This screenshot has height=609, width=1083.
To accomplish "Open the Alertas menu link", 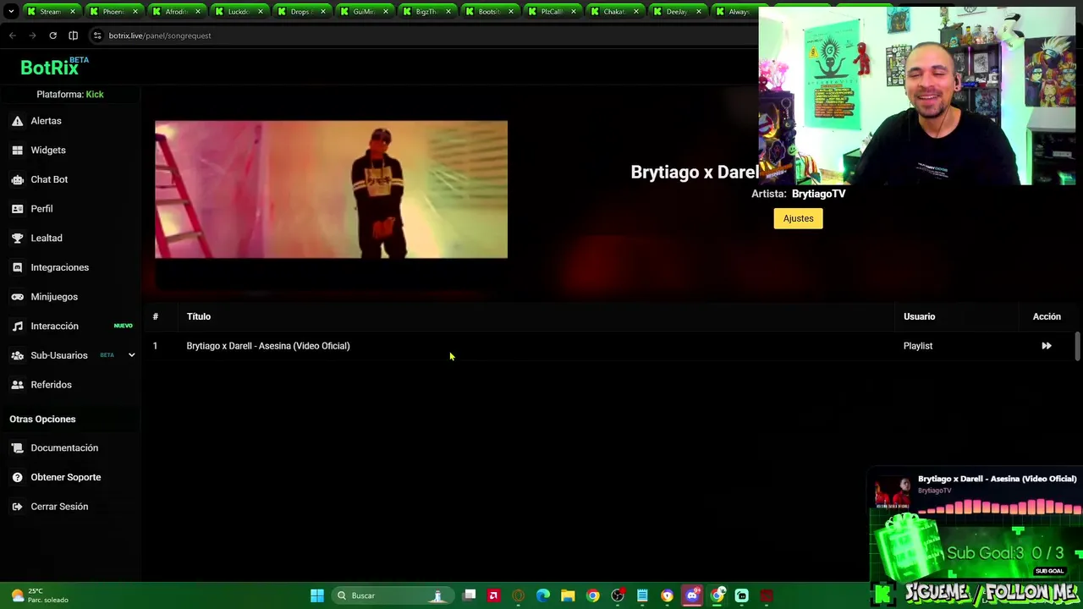I will (46, 121).
